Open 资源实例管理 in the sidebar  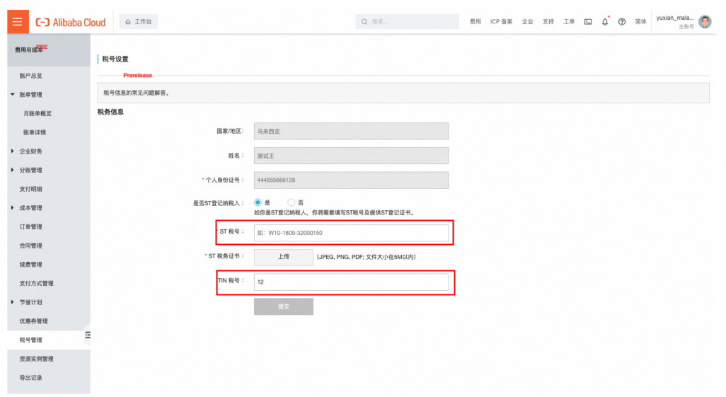tap(36, 359)
